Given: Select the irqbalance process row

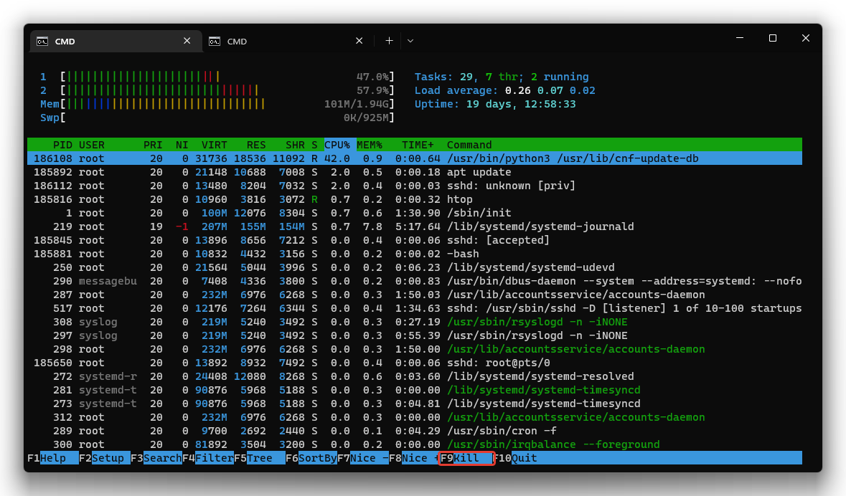Looking at the screenshot, I should point(414,445).
